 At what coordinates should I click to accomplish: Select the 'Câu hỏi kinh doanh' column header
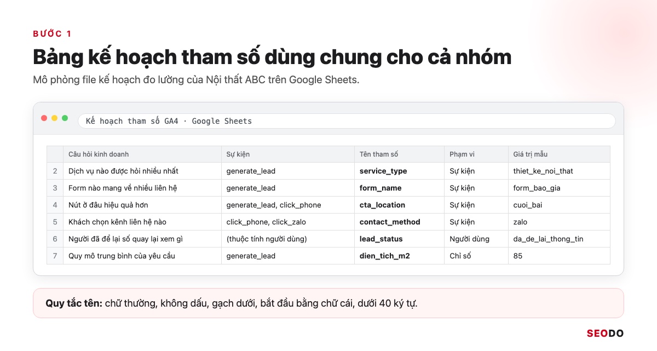tap(142, 154)
